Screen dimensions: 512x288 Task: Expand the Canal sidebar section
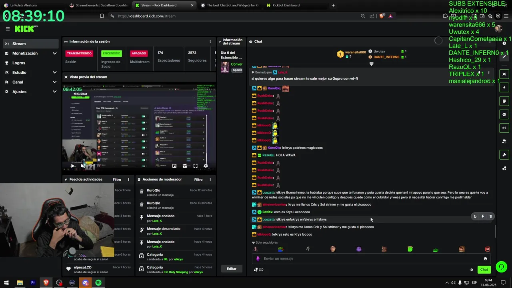[31, 82]
